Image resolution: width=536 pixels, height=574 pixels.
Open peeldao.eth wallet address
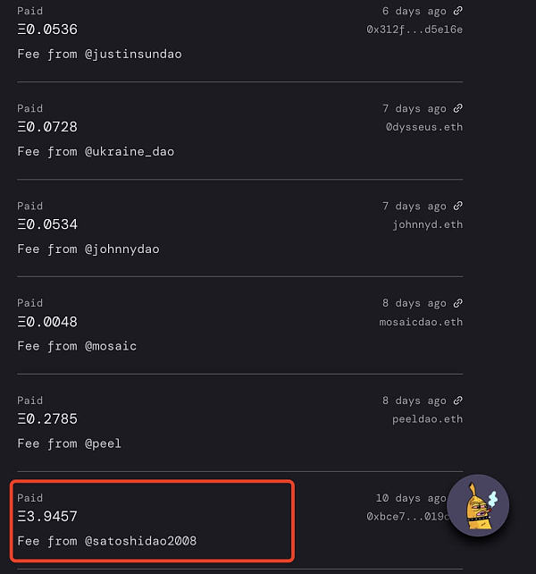coord(427,419)
